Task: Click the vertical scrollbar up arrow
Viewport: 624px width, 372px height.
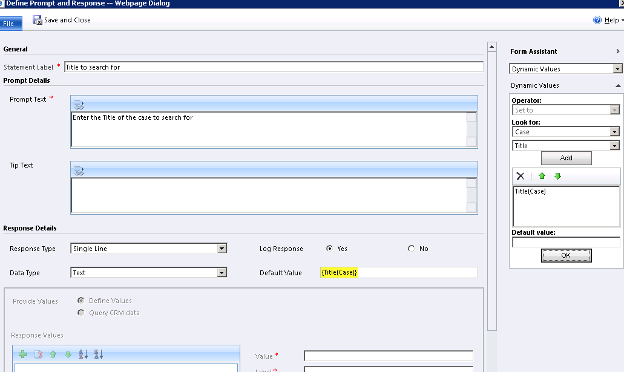Action: tap(491, 45)
